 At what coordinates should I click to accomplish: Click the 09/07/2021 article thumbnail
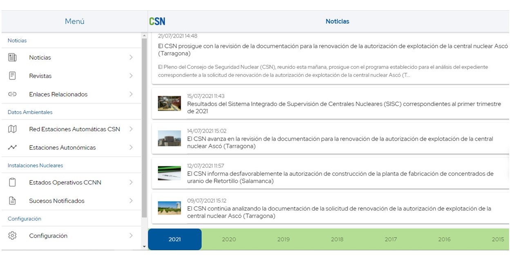[x=169, y=208]
